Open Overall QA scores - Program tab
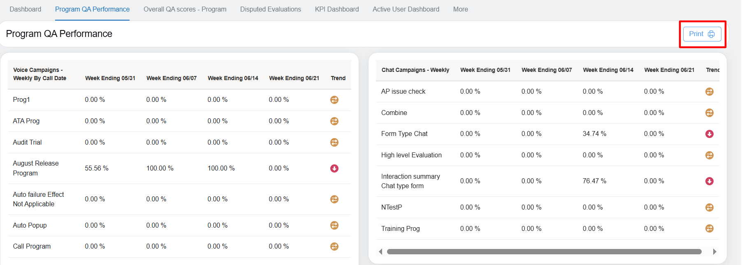This screenshot has width=742, height=265. pyautogui.click(x=185, y=9)
